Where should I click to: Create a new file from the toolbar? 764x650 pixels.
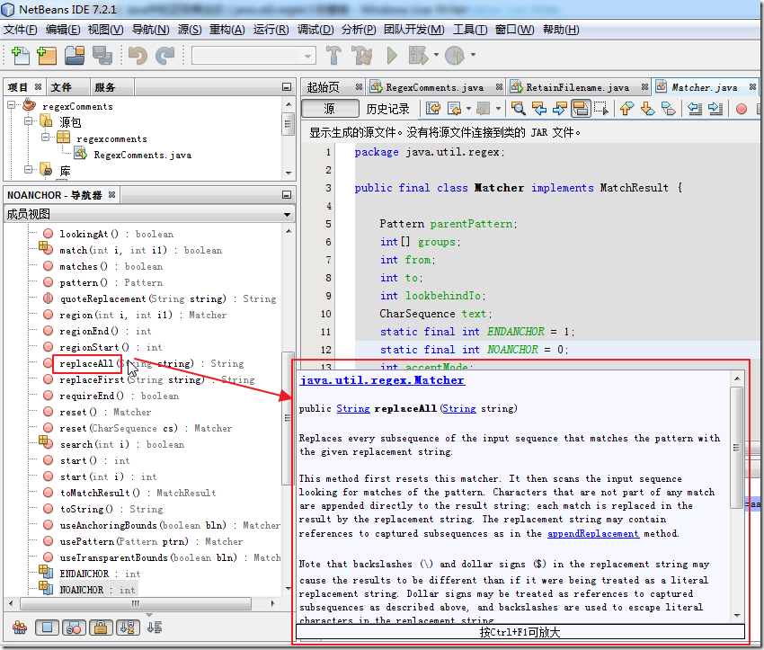[20, 56]
